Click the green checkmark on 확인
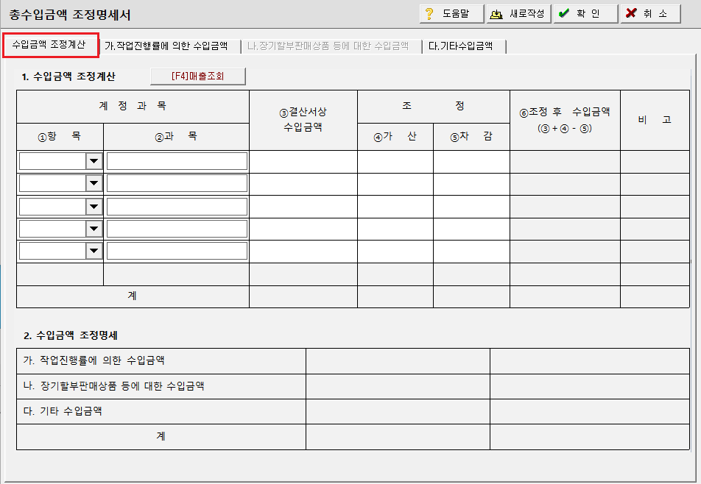701x484 pixels. click(x=564, y=13)
